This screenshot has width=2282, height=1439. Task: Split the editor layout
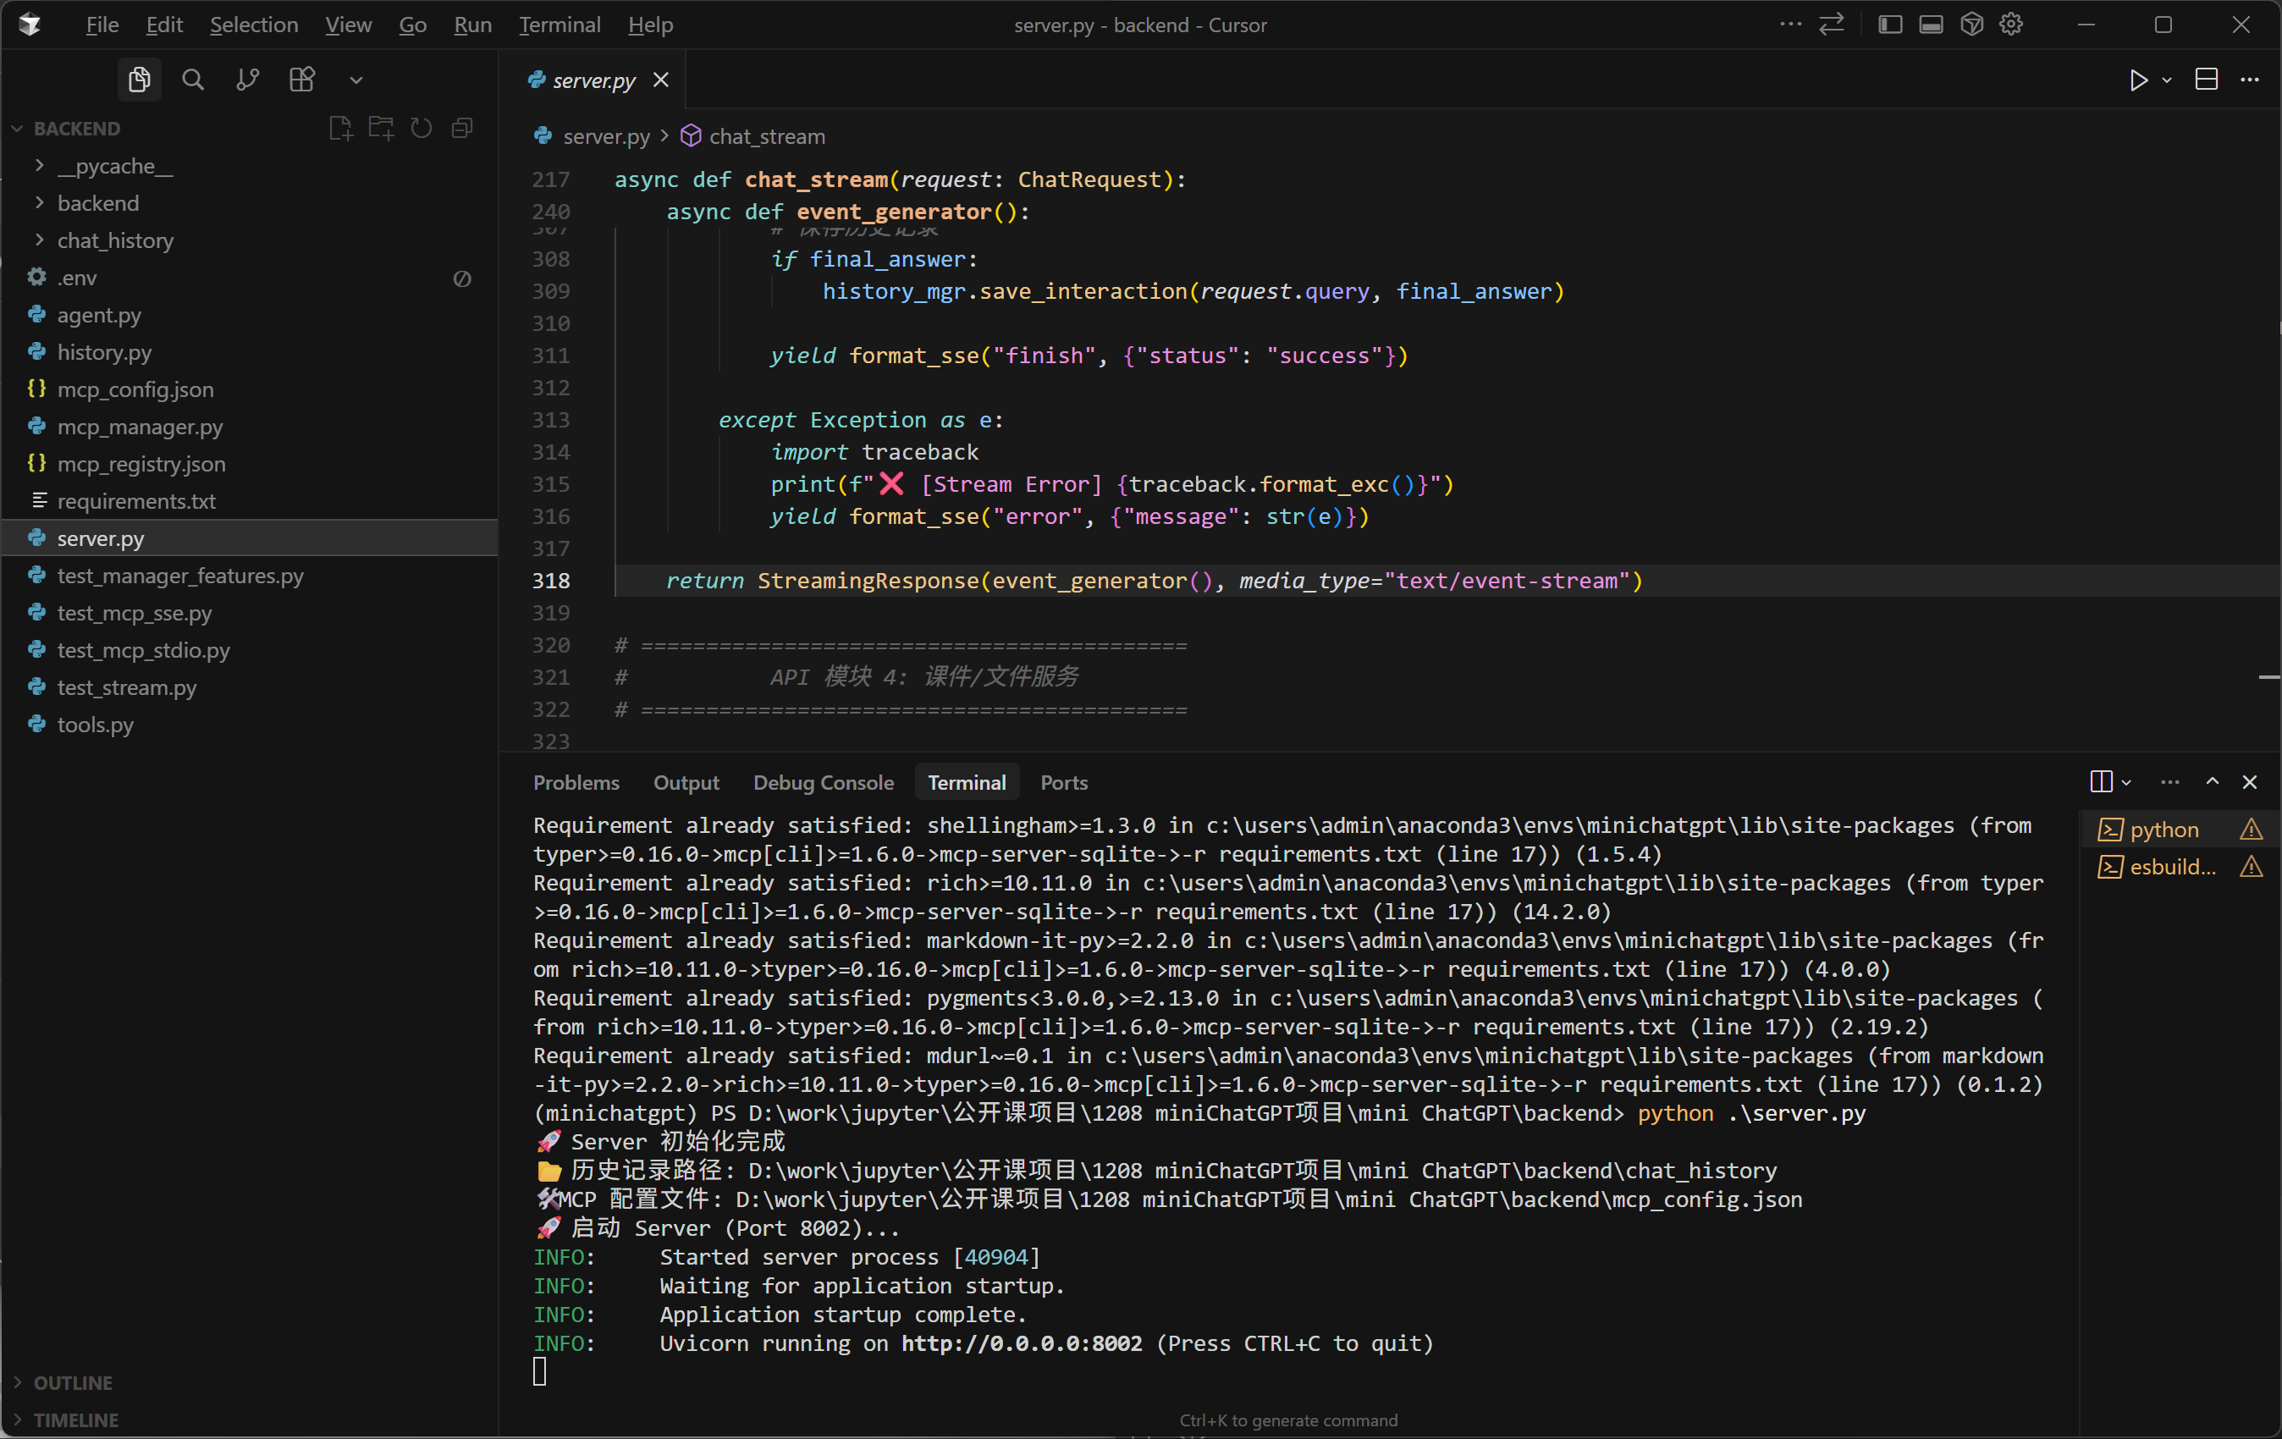click(2206, 80)
